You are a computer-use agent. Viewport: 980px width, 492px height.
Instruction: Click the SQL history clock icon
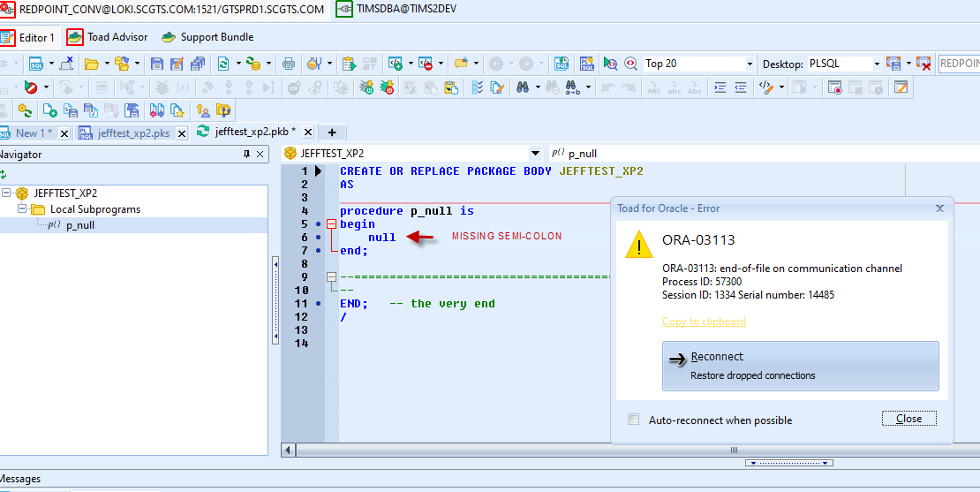point(562,64)
